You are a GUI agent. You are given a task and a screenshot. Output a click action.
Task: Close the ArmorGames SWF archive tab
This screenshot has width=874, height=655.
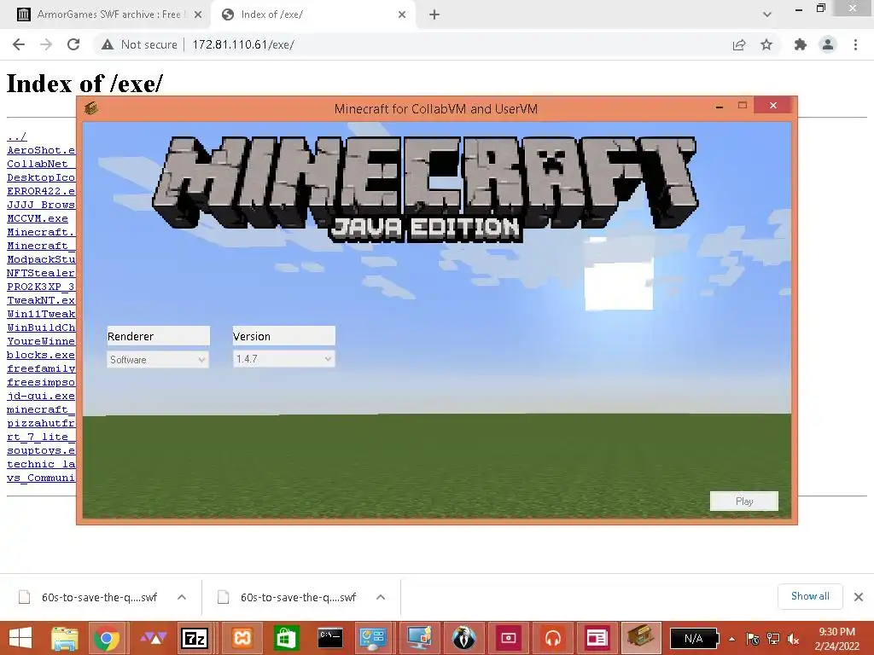[198, 14]
